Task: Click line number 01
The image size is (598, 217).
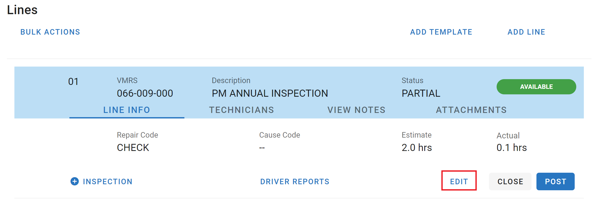Action: (x=73, y=82)
